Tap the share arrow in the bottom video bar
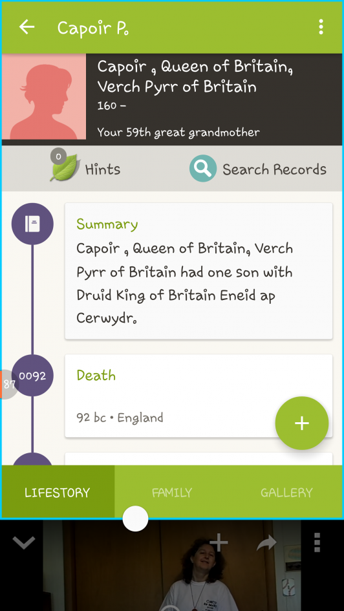This screenshot has height=611, width=344. click(266, 543)
